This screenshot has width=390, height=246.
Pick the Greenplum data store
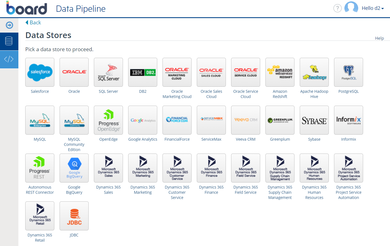tap(280, 120)
